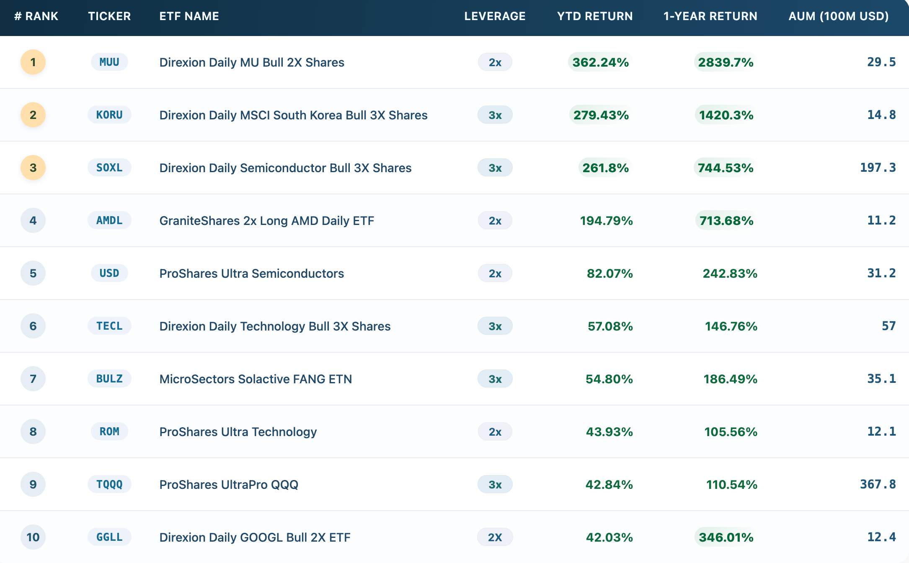Screen dimensions: 909x563
Task: Open the KORU ticker tag
Action: tap(109, 115)
